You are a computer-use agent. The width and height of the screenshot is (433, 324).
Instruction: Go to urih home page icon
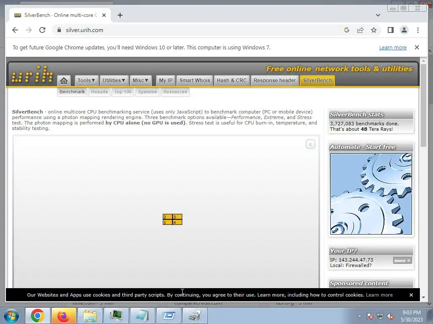point(64,81)
